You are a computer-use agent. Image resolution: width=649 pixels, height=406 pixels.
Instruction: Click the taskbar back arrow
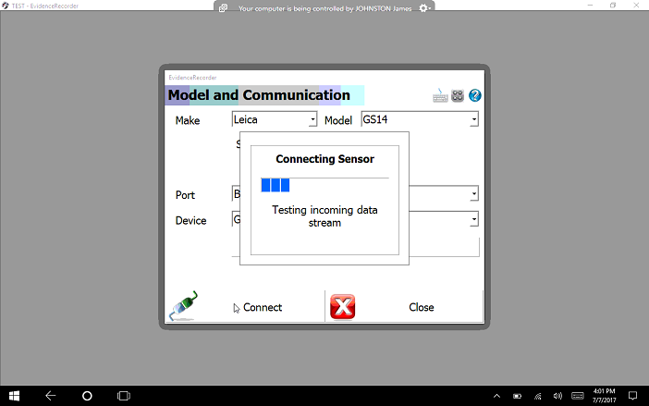tap(50, 395)
